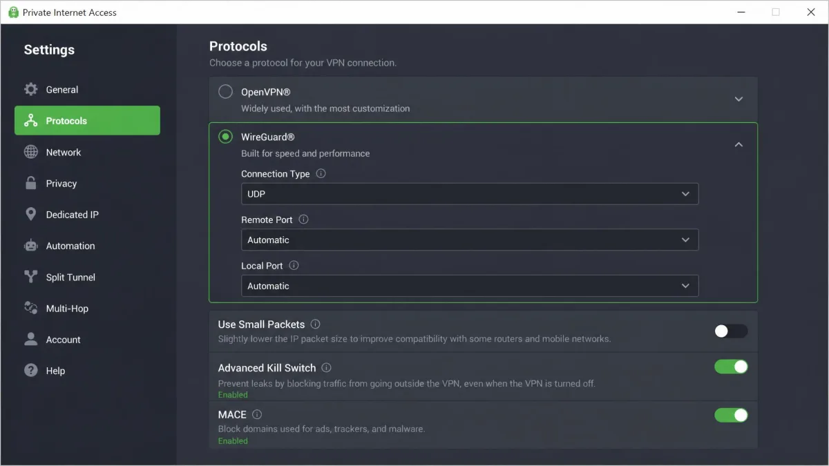The image size is (829, 466).
Task: Click the Account person icon
Action: (31, 339)
